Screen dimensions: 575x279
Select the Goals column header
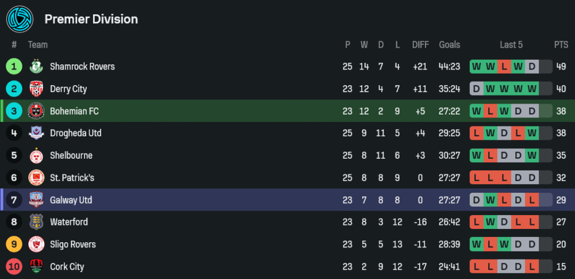coord(450,45)
